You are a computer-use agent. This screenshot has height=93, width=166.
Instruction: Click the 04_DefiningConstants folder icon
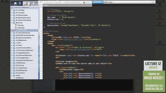point(14,18)
